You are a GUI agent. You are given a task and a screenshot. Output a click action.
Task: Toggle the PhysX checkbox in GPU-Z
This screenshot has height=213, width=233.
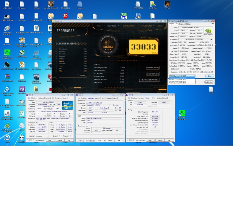coord(194,72)
